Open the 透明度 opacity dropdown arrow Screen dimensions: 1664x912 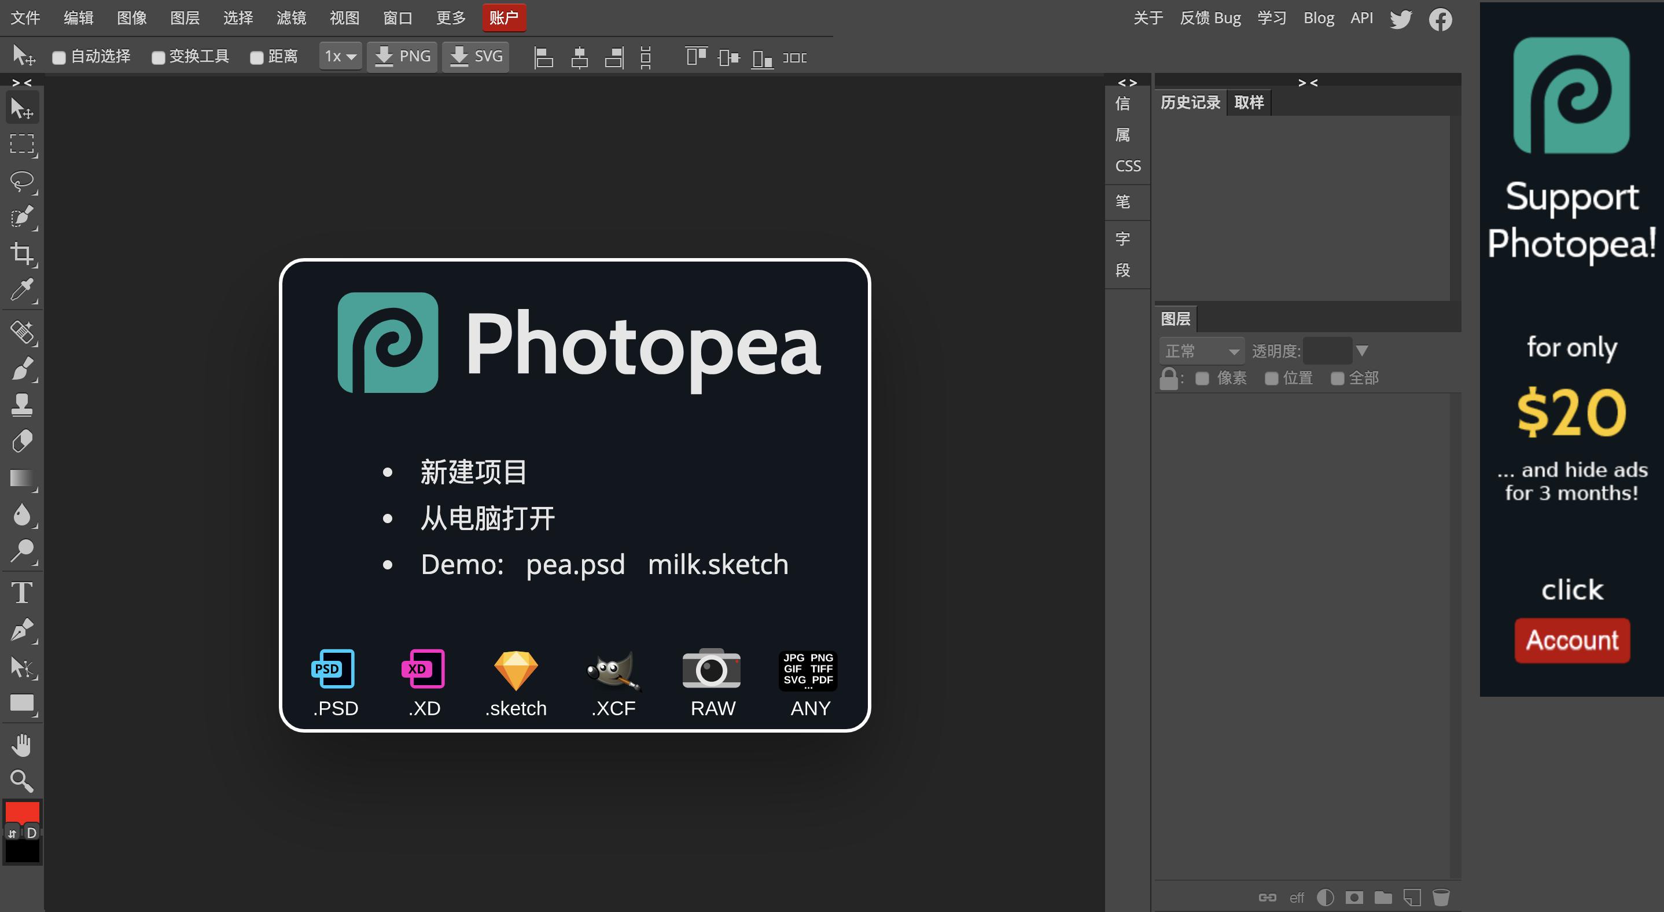point(1363,350)
